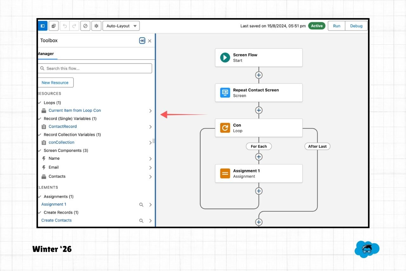Click the After Last path label
406x271 pixels.
click(318, 146)
